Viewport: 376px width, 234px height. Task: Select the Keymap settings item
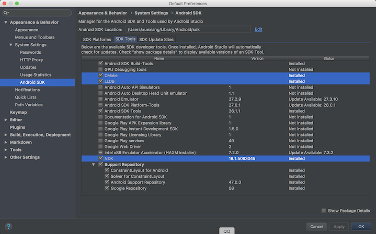(x=18, y=112)
